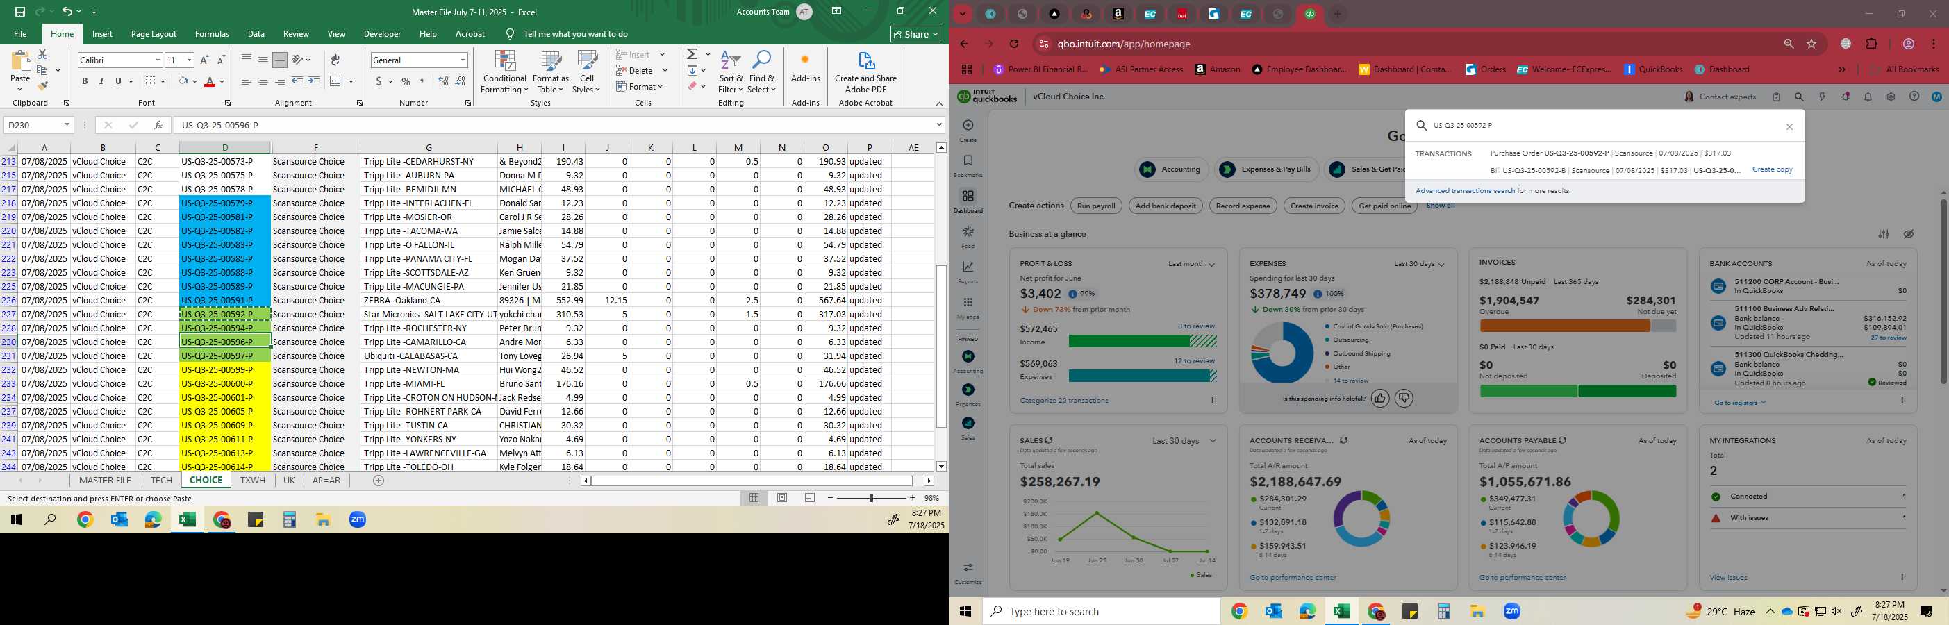This screenshot has height=625, width=1949.
Task: Click Customize at bottom of QuickBooks sidebar
Action: [968, 573]
